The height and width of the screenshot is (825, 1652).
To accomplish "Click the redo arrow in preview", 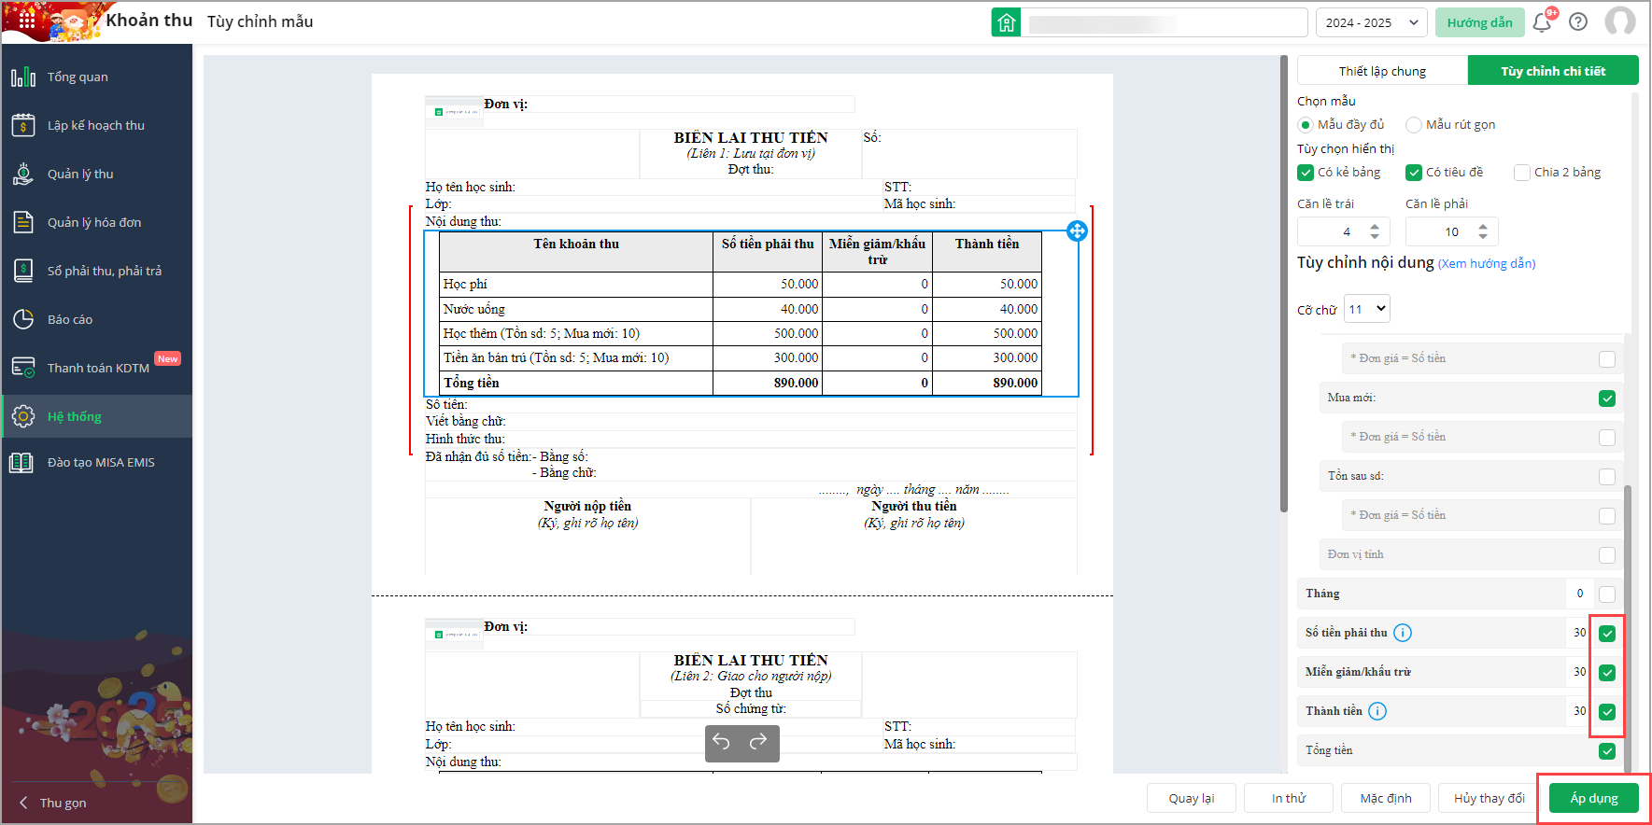I will tap(758, 742).
